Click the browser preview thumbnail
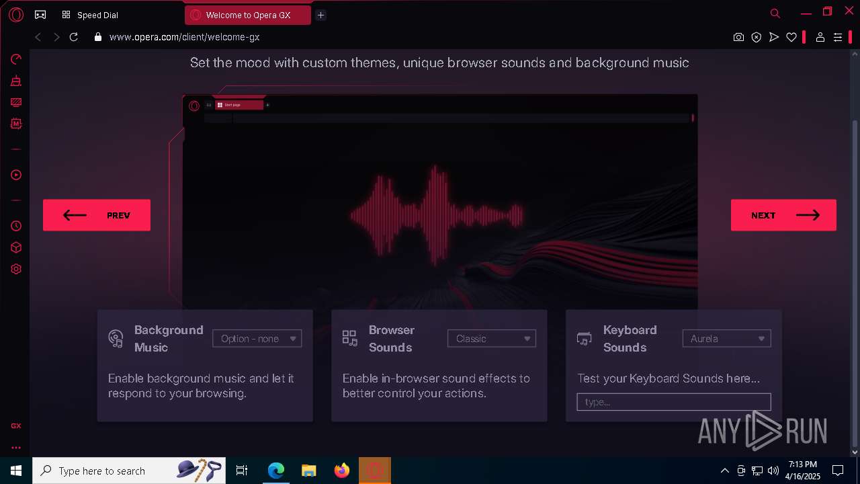860x484 pixels. (440, 202)
